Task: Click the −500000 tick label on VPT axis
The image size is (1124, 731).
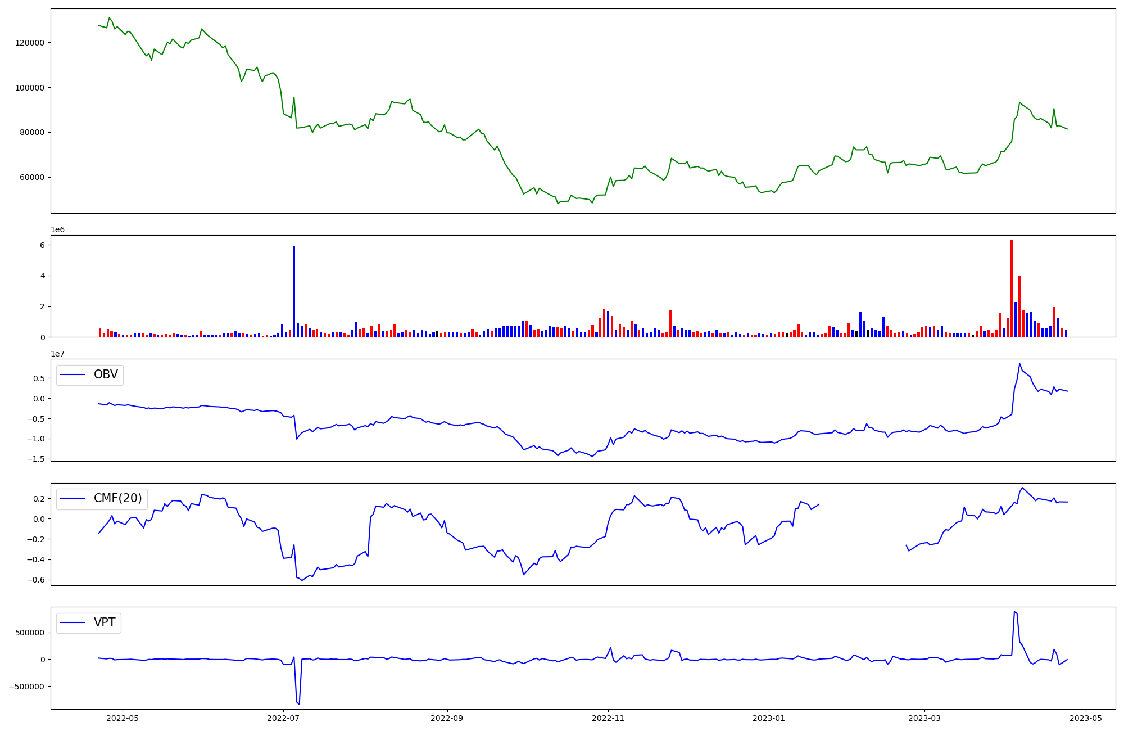Action: [26, 687]
